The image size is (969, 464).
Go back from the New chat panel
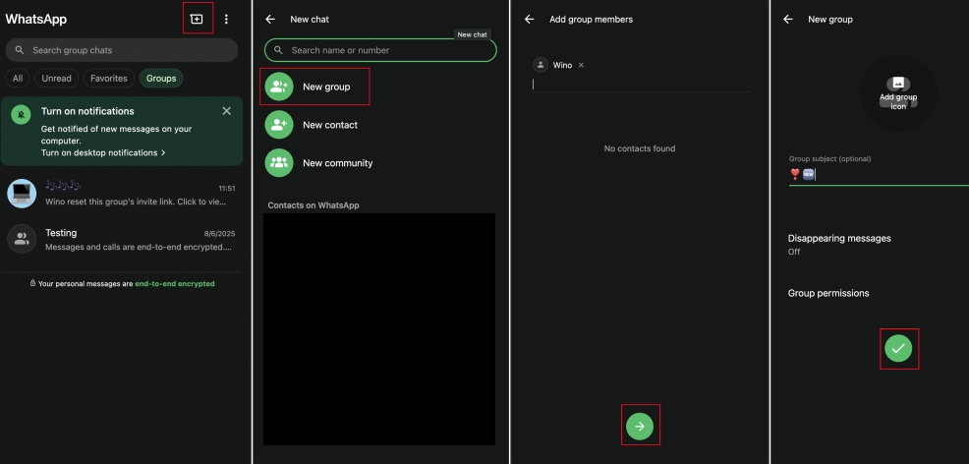click(x=270, y=19)
